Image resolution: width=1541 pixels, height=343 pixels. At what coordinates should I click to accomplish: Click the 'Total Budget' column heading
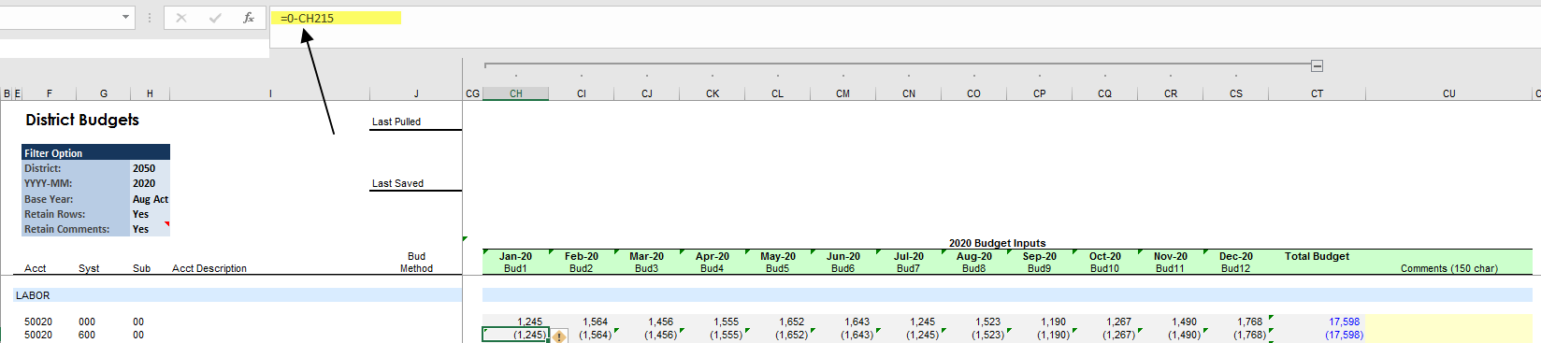coord(1317,256)
